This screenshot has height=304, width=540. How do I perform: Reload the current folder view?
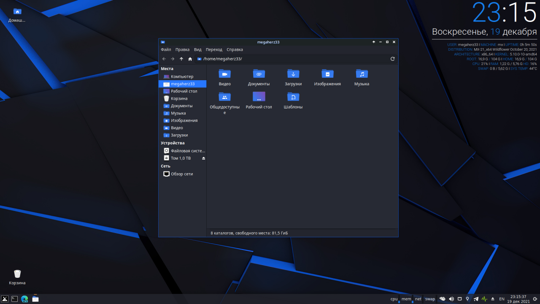point(393,59)
